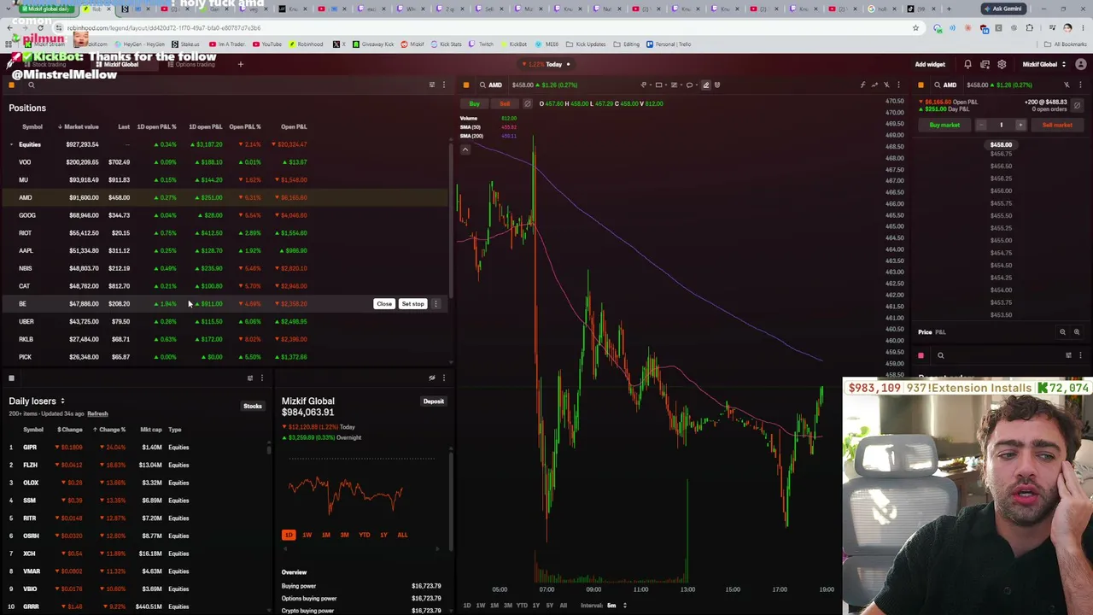The width and height of the screenshot is (1093, 615).
Task: Click the orange link square in order widget
Action: (x=921, y=85)
